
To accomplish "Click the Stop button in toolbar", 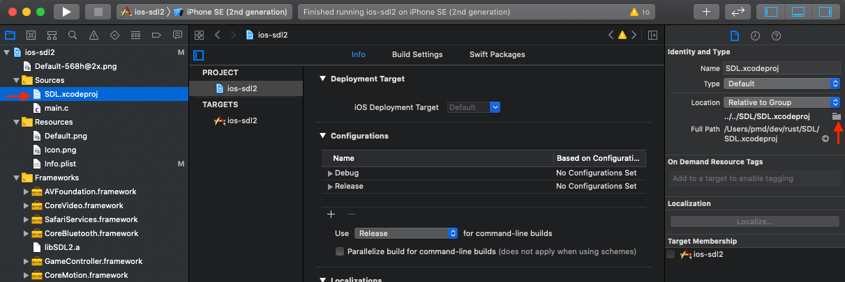I will point(97,12).
